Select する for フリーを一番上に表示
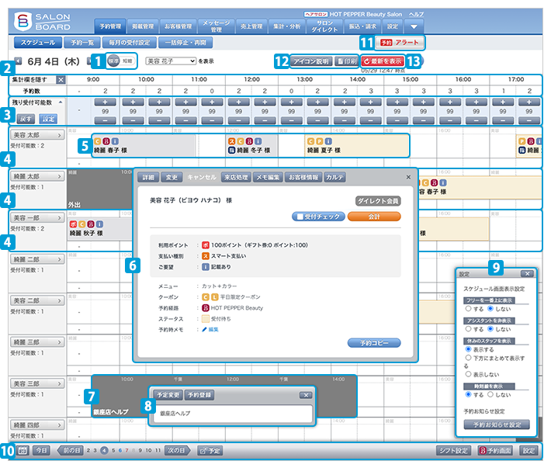 click(x=468, y=308)
